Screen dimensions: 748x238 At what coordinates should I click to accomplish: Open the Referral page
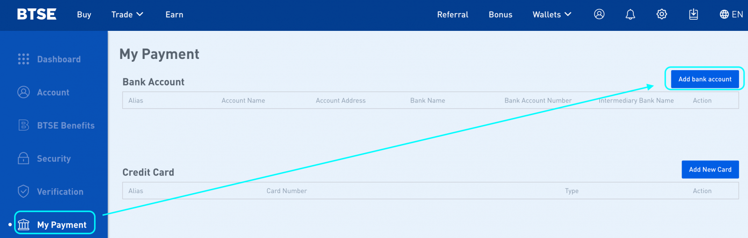click(453, 14)
